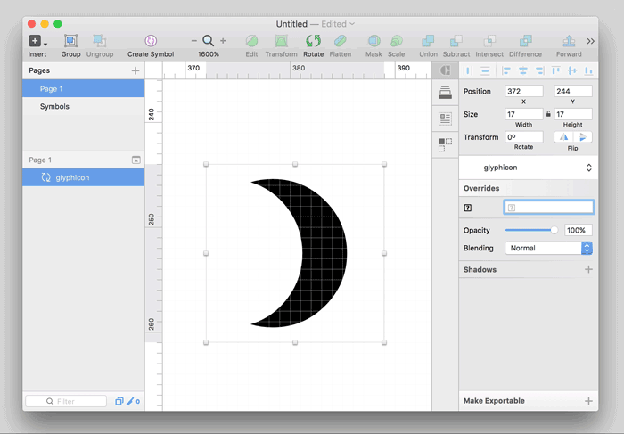Click the Filter layers field
The height and width of the screenshot is (434, 624).
[66, 401]
